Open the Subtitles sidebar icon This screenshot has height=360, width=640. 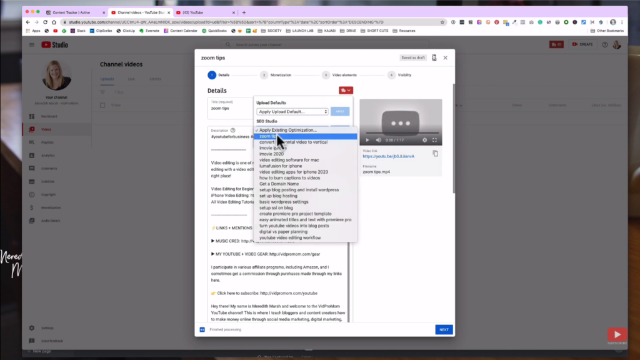tap(32, 182)
